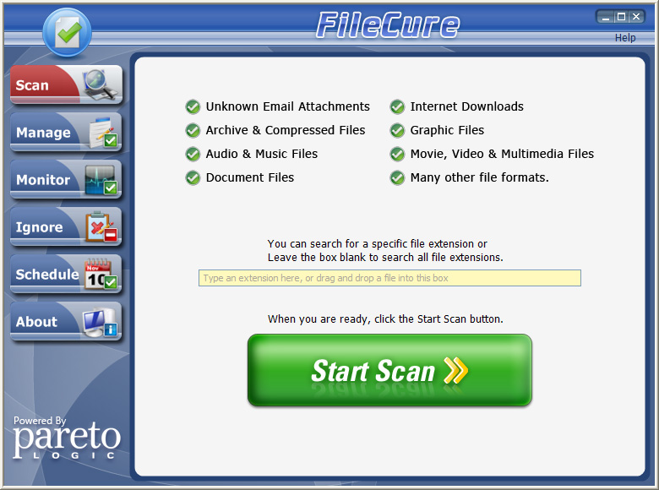Go to the Ignore section
The image size is (659, 490).
[66, 226]
